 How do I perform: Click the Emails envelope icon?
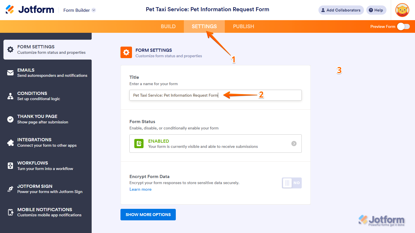pos(10,73)
